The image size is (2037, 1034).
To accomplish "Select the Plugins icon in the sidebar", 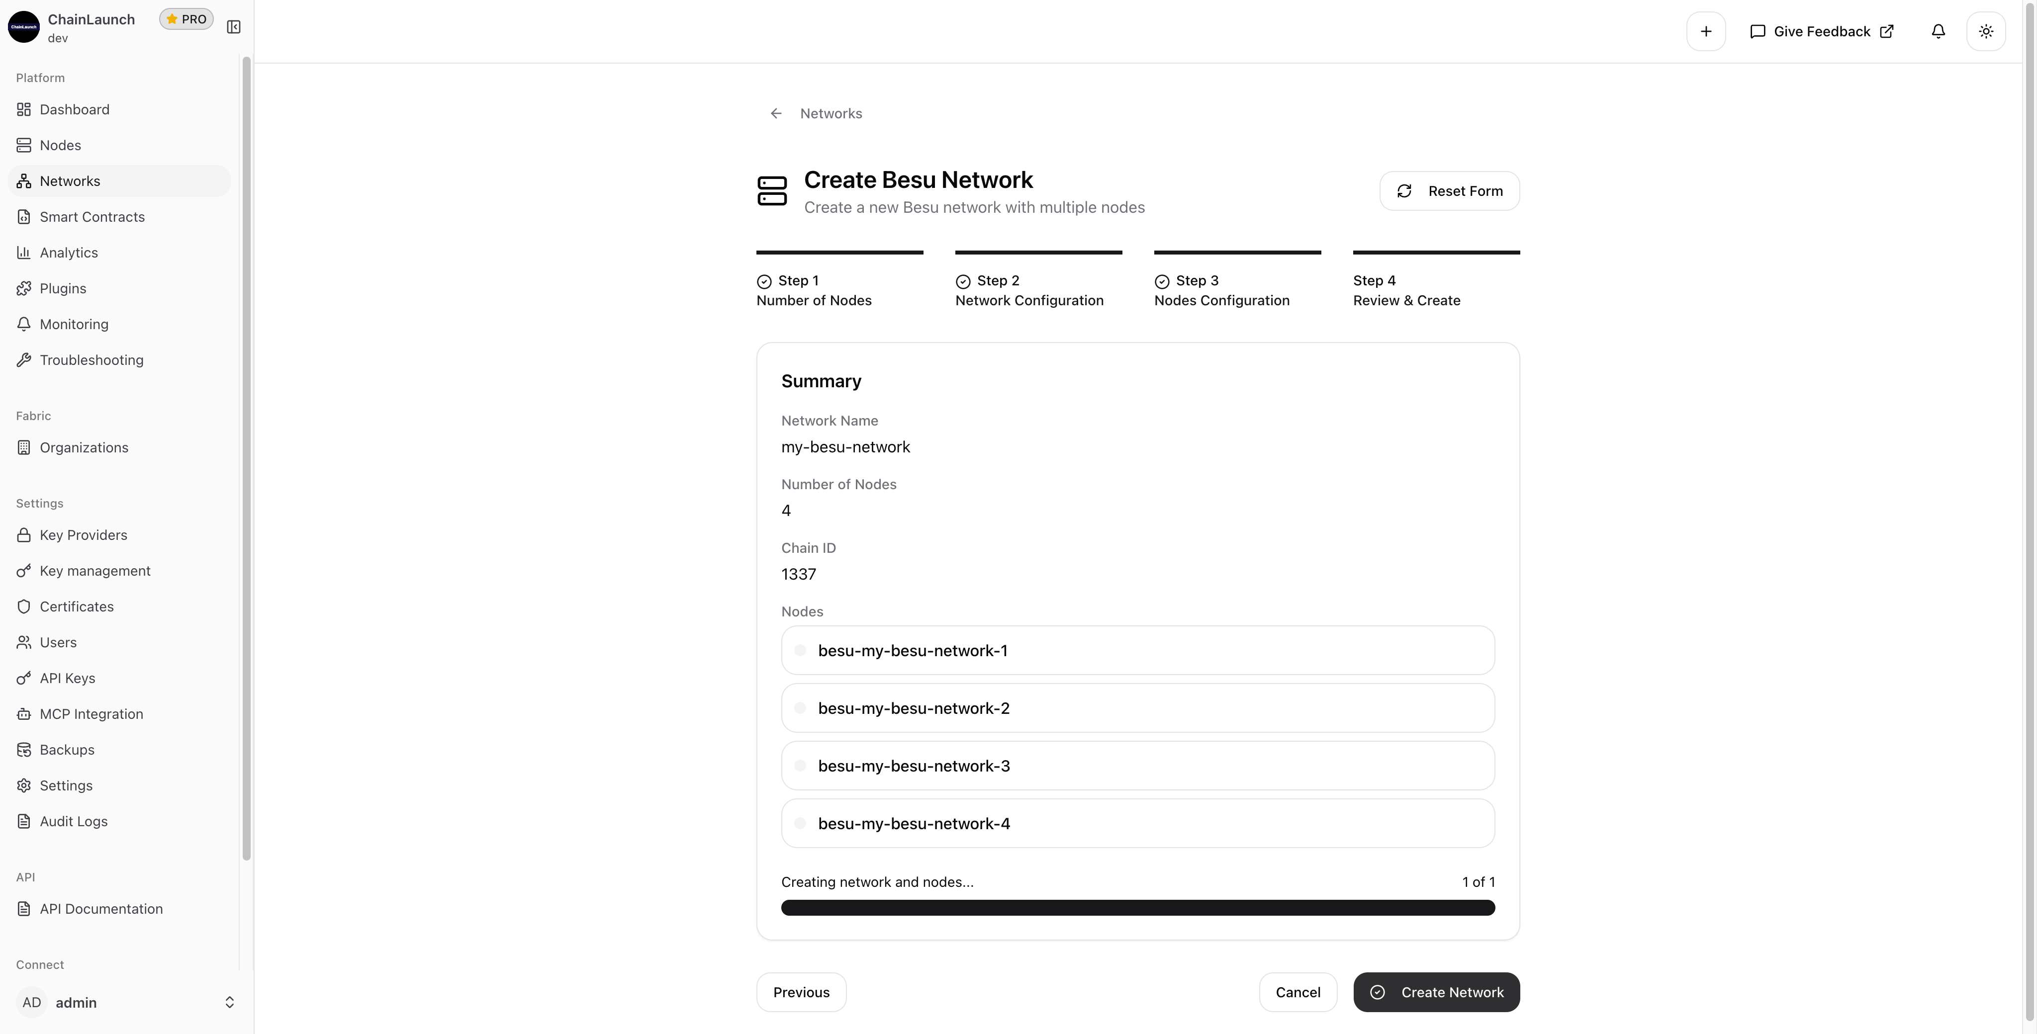I will point(24,288).
